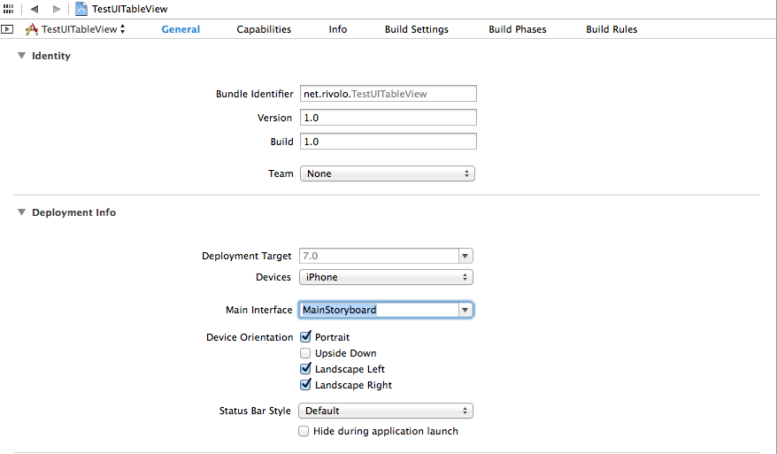Screen dimensions: 777x454
Task: Open the Devices iPhone dropdown
Action: click(386, 277)
